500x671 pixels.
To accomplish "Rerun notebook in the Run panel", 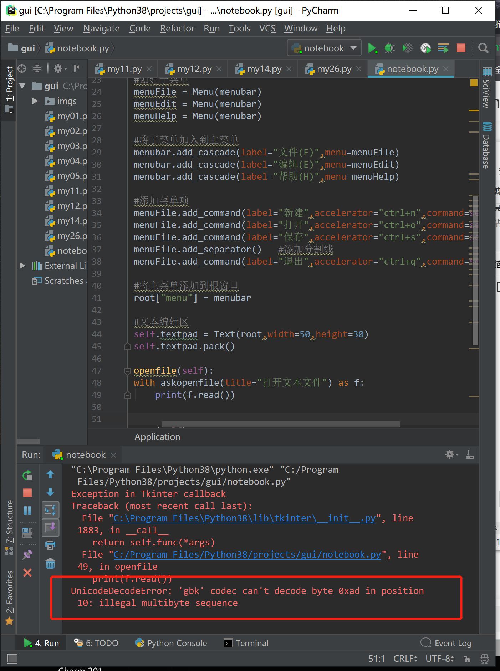I will pos(27,475).
